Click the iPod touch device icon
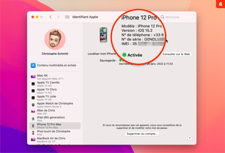225x153 pixels. (33, 133)
